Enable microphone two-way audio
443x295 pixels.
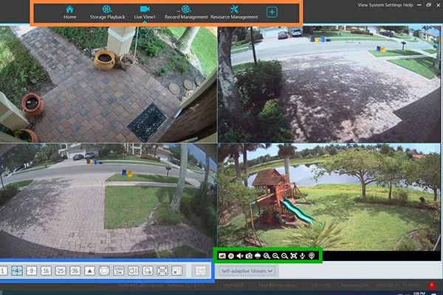pos(302,255)
